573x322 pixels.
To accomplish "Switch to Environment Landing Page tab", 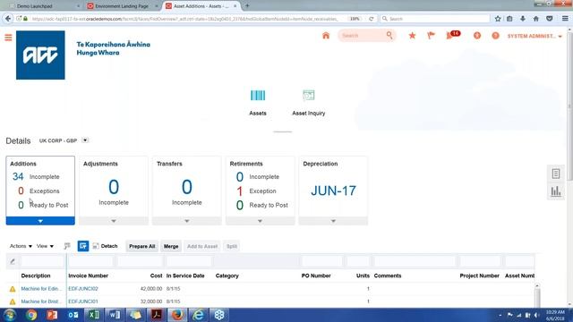I will (122, 6).
